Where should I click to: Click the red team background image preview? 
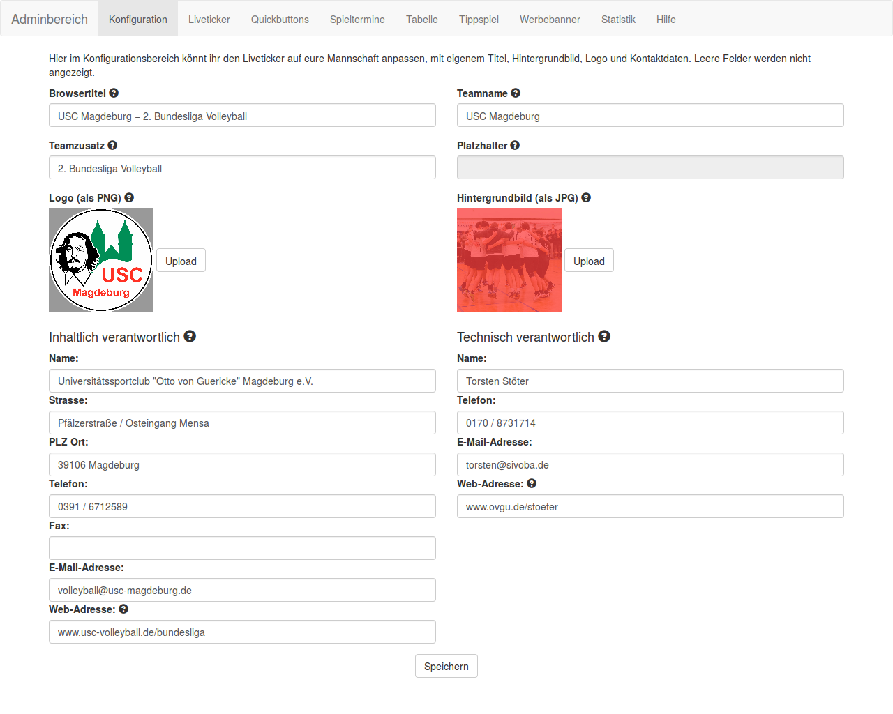click(x=509, y=260)
